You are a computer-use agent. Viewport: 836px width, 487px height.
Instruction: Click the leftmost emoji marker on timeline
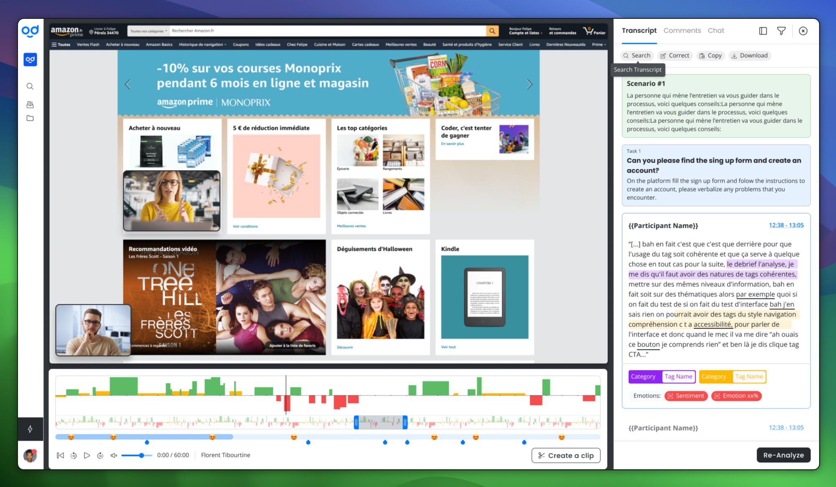click(71, 437)
